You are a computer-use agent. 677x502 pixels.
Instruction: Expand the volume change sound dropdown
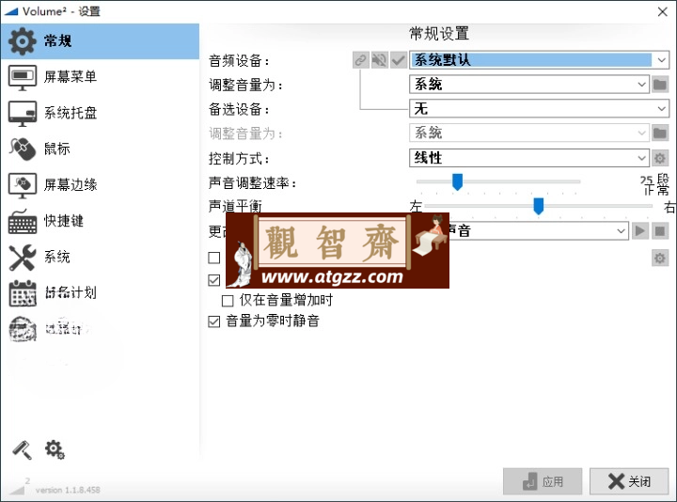click(x=621, y=231)
